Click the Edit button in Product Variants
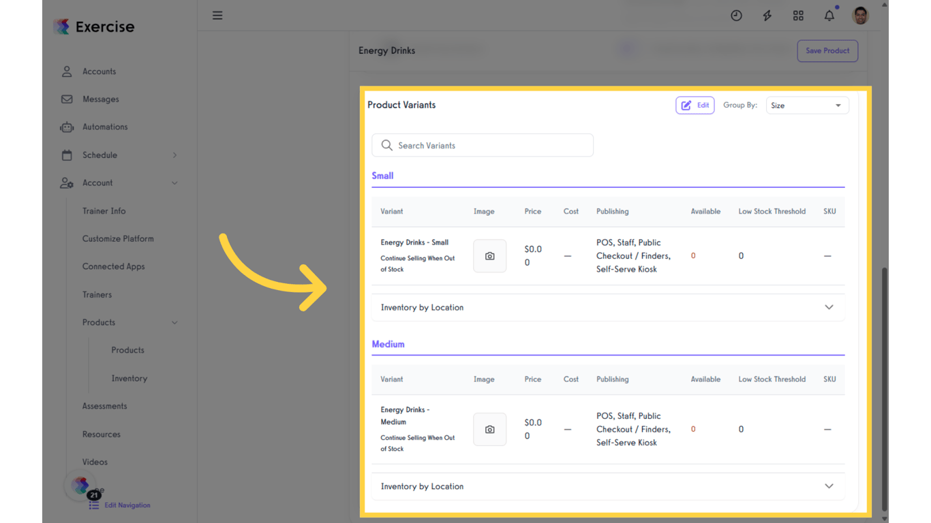Image resolution: width=931 pixels, height=523 pixels. [x=695, y=105]
